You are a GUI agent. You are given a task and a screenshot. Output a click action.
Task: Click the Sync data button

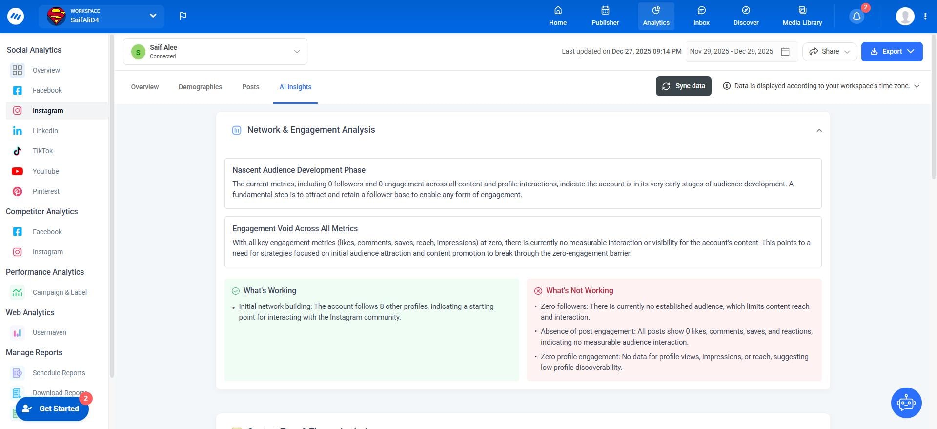[x=683, y=86]
